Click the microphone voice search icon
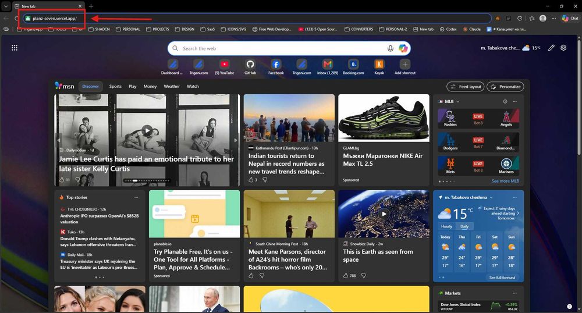This screenshot has height=313, width=582. tap(390, 49)
